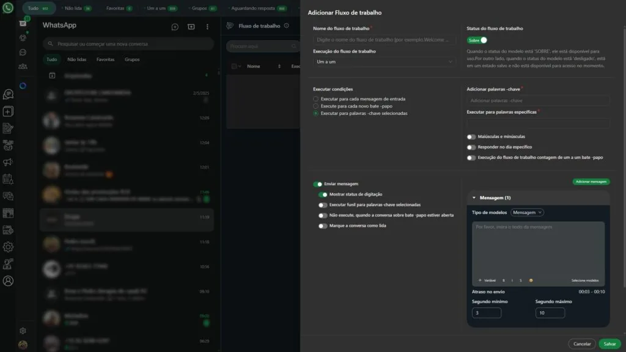Select the Não lidas chat filter
Screen dimensions: 626x352
pos(76,59)
